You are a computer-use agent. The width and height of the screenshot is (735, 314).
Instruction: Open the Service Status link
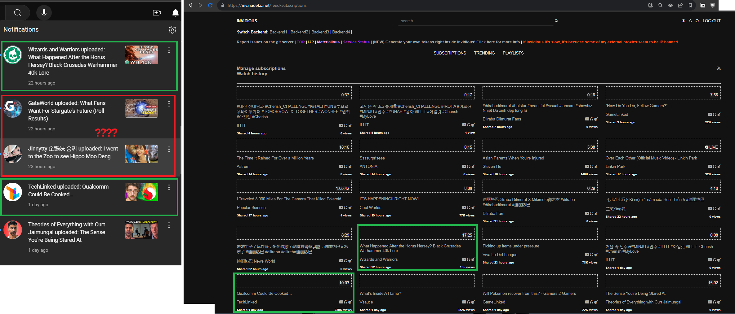[356, 42]
